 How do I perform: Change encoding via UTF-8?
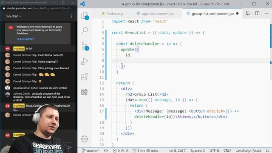[214, 150]
